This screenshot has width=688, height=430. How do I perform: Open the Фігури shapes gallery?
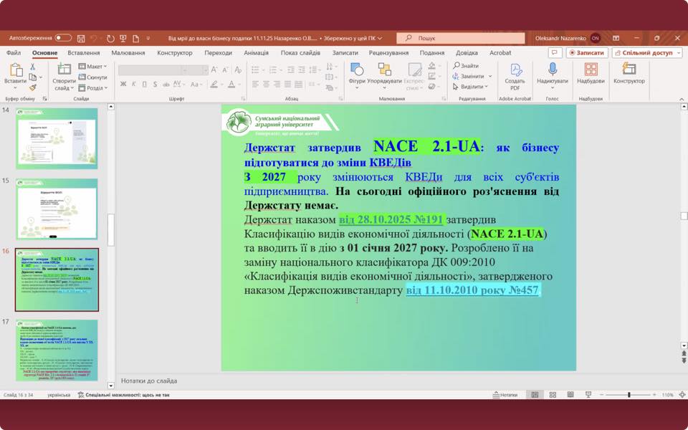click(357, 74)
